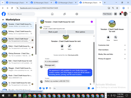The height and width of the screenshot is (98, 131).
Task: Open File Explorer from taskbar
Action: click(x=15, y=95)
